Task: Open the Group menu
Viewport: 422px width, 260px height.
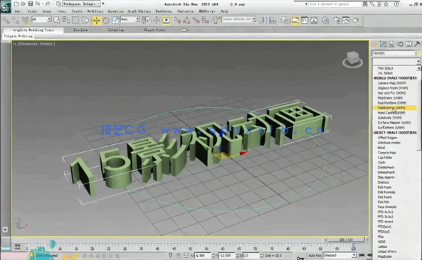Action: tap(46, 11)
